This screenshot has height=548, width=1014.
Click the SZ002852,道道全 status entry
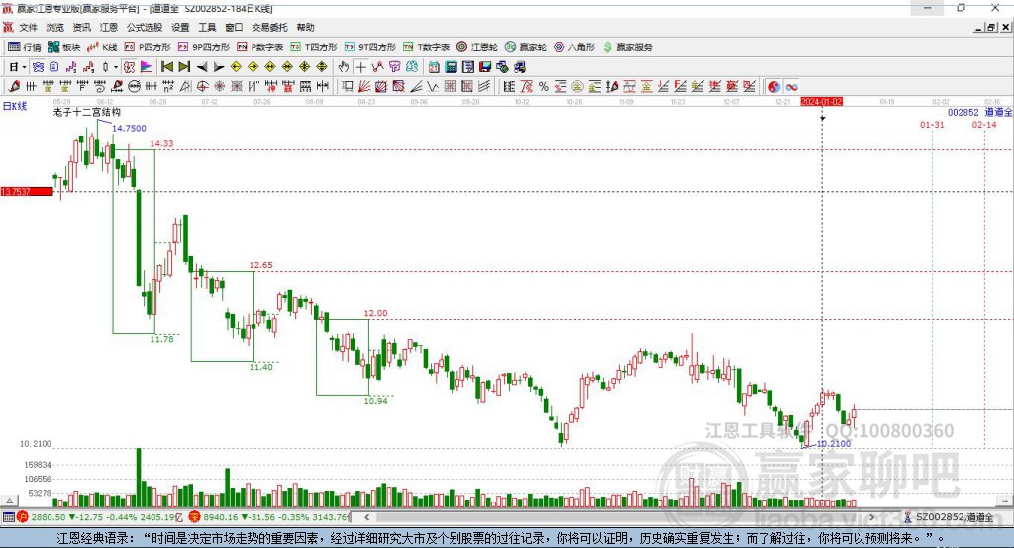(x=955, y=517)
